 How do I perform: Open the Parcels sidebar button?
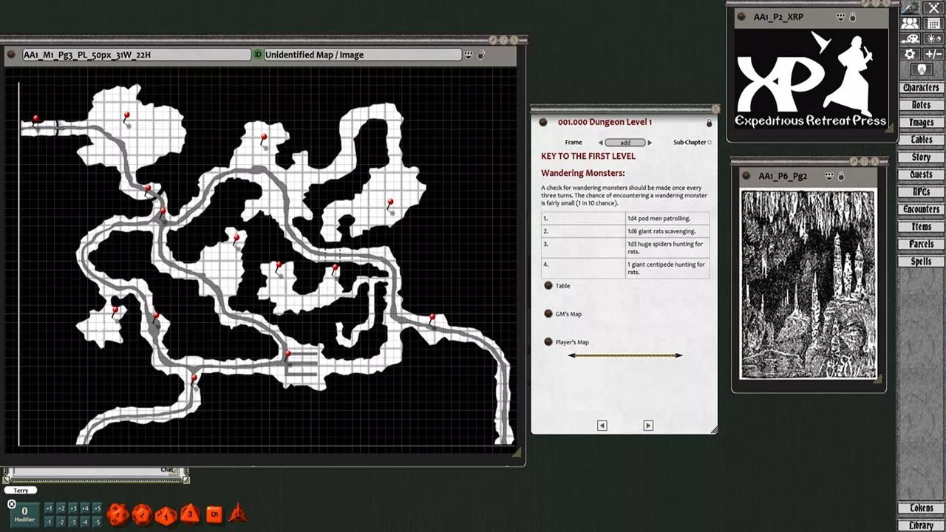[921, 244]
